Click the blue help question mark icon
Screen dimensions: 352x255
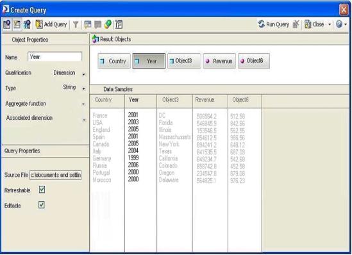coord(339,24)
